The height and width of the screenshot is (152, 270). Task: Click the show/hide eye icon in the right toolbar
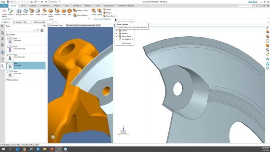pyautogui.click(x=267, y=27)
